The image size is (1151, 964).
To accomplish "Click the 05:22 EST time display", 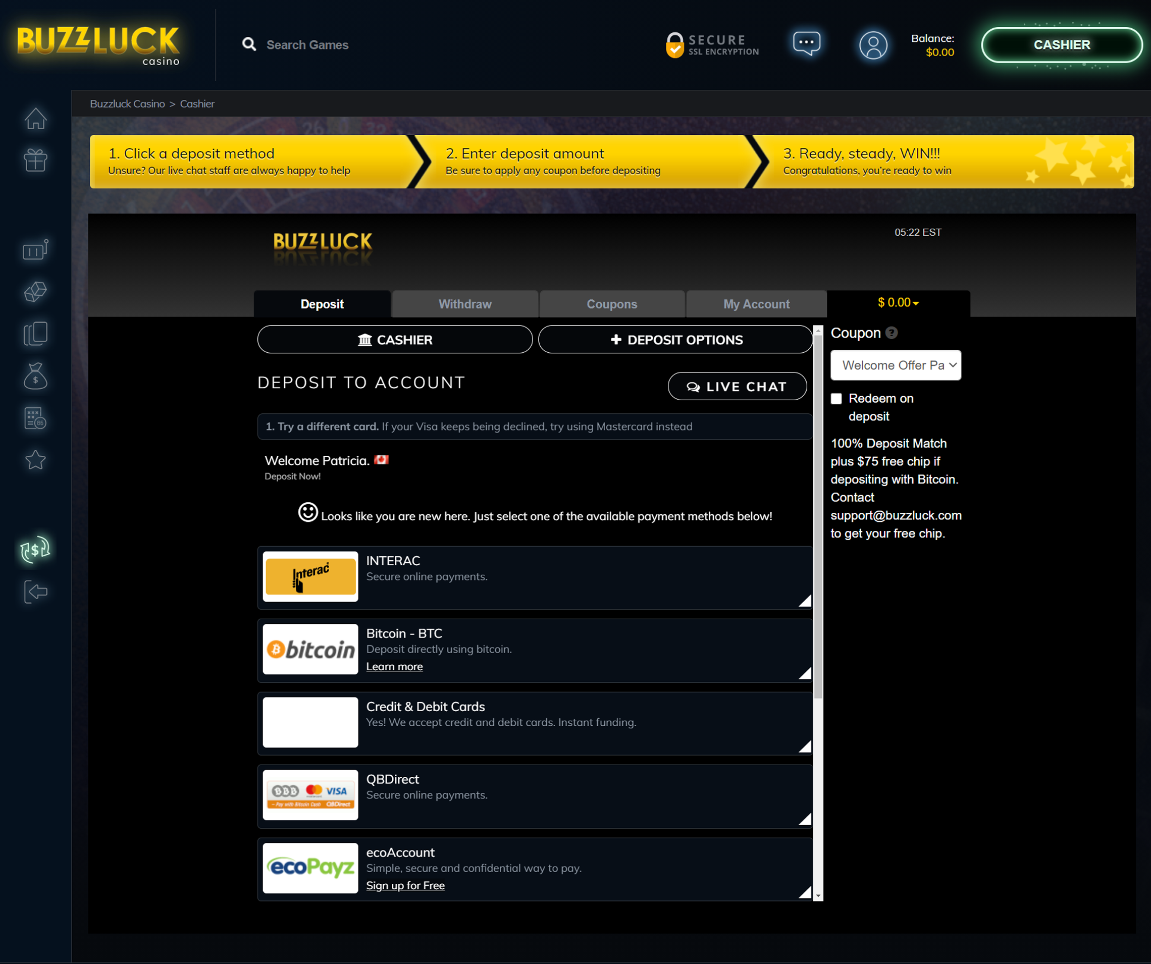I will coord(918,232).
